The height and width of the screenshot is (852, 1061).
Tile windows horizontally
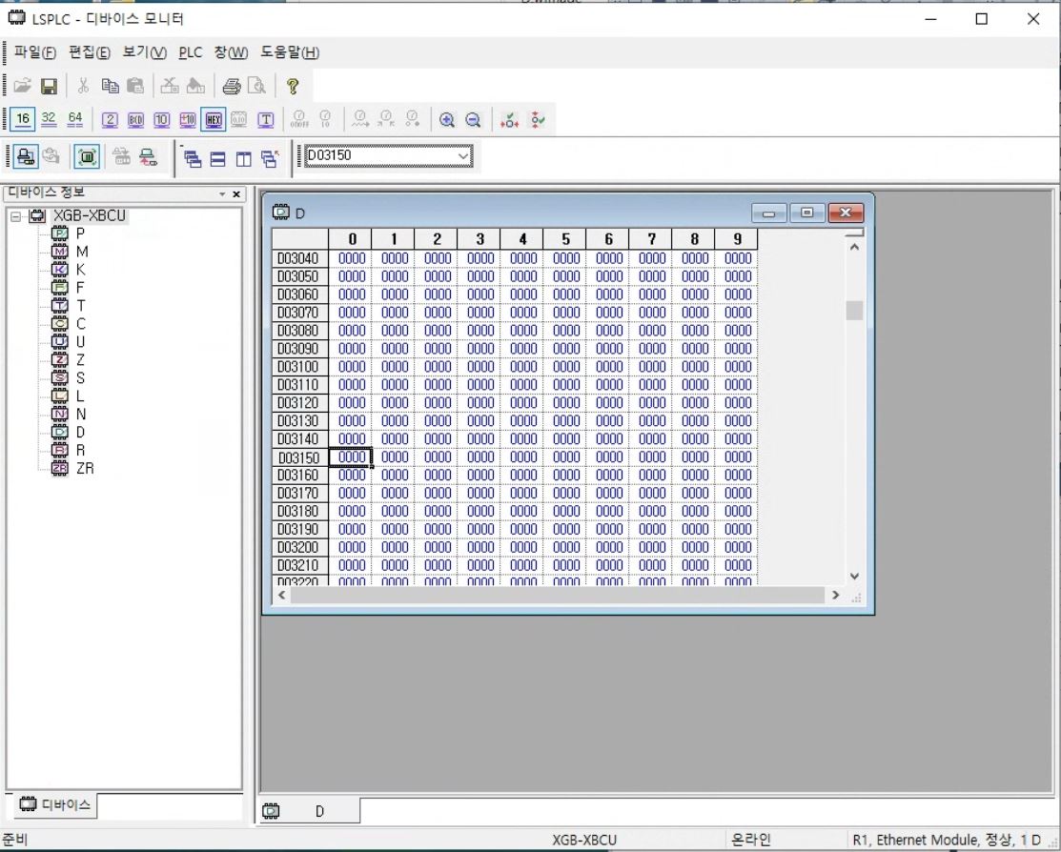(x=218, y=158)
